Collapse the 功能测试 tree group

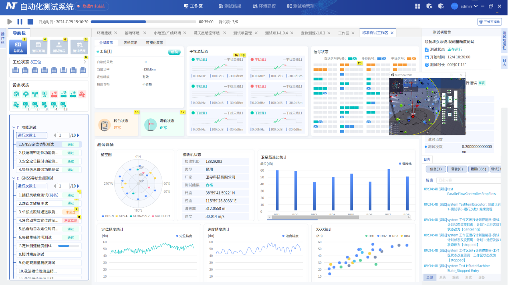(14, 128)
